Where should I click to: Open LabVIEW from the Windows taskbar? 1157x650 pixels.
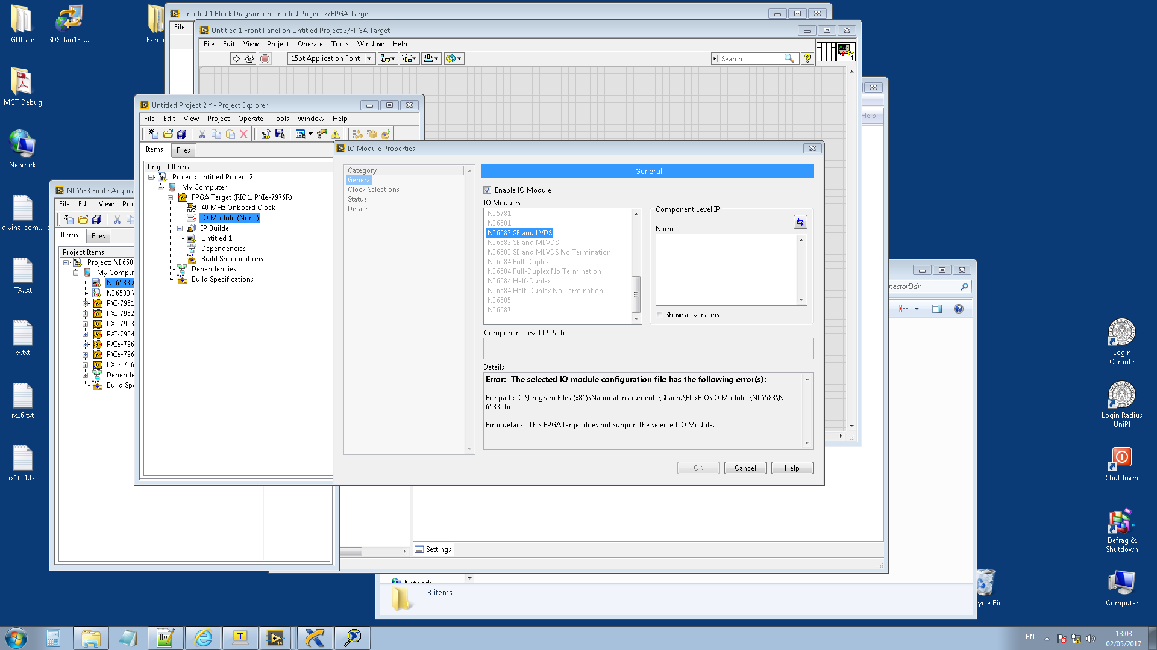coord(276,638)
